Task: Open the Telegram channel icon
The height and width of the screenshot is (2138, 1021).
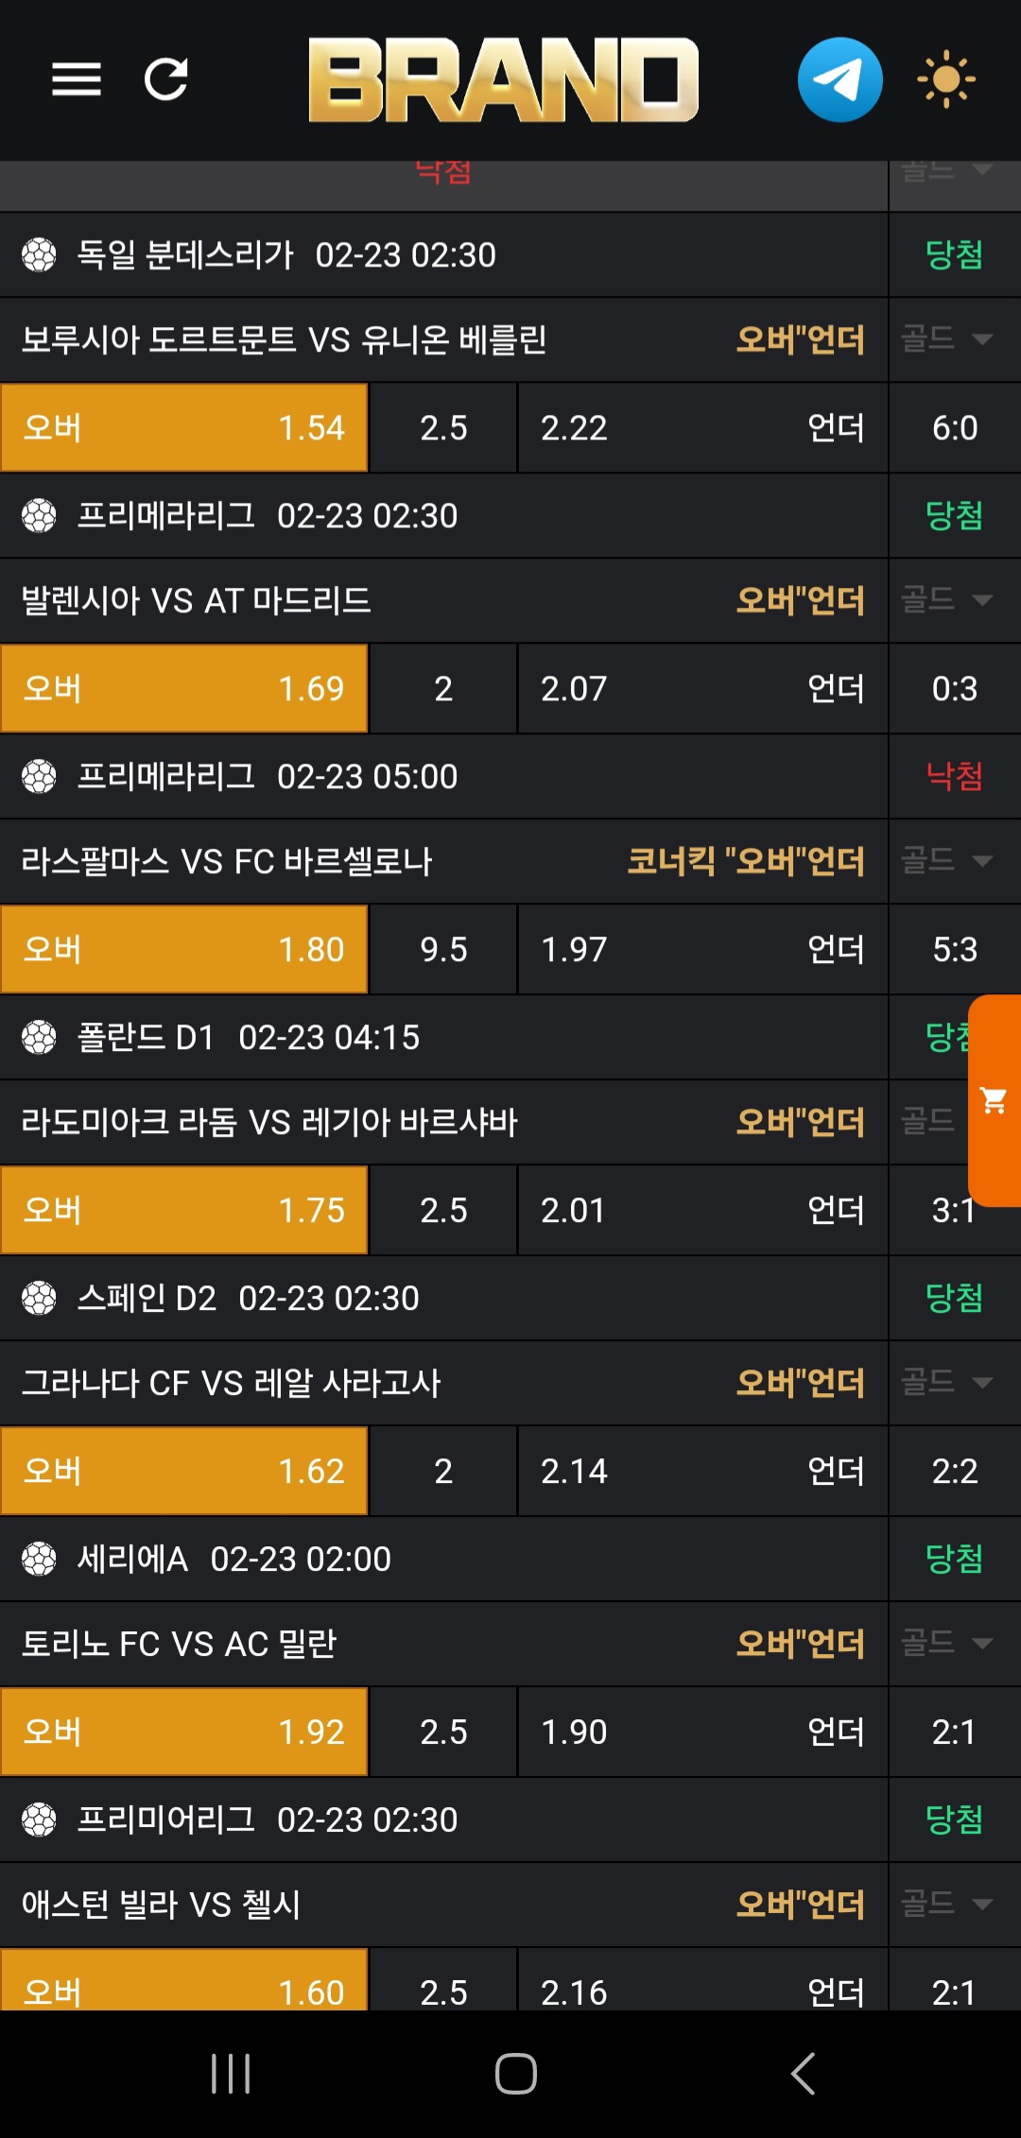Action: click(839, 79)
